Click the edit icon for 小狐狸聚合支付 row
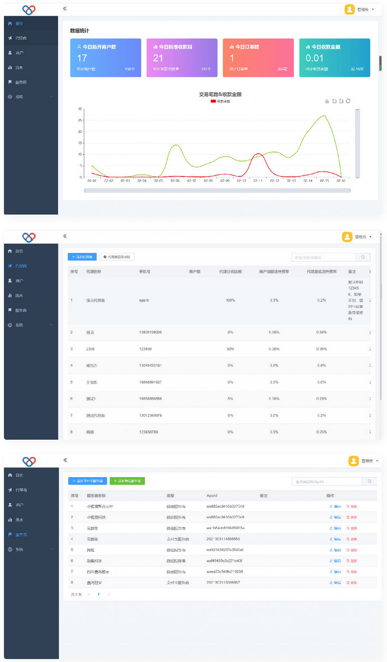 (335, 506)
